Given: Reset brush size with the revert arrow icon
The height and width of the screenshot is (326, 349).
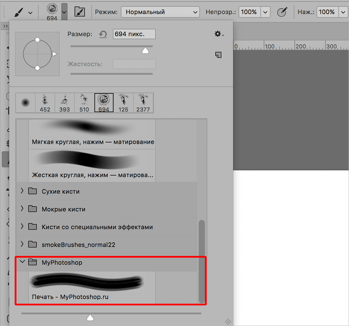Looking at the screenshot, I should click(103, 34).
